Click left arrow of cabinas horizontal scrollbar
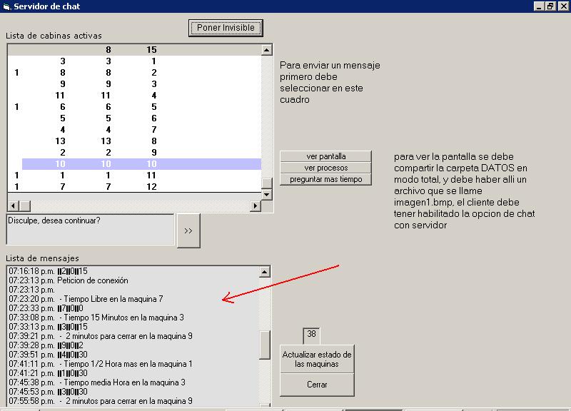 [x=13, y=206]
